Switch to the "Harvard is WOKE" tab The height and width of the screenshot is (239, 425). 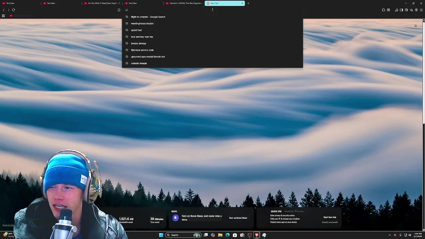click(x=184, y=3)
